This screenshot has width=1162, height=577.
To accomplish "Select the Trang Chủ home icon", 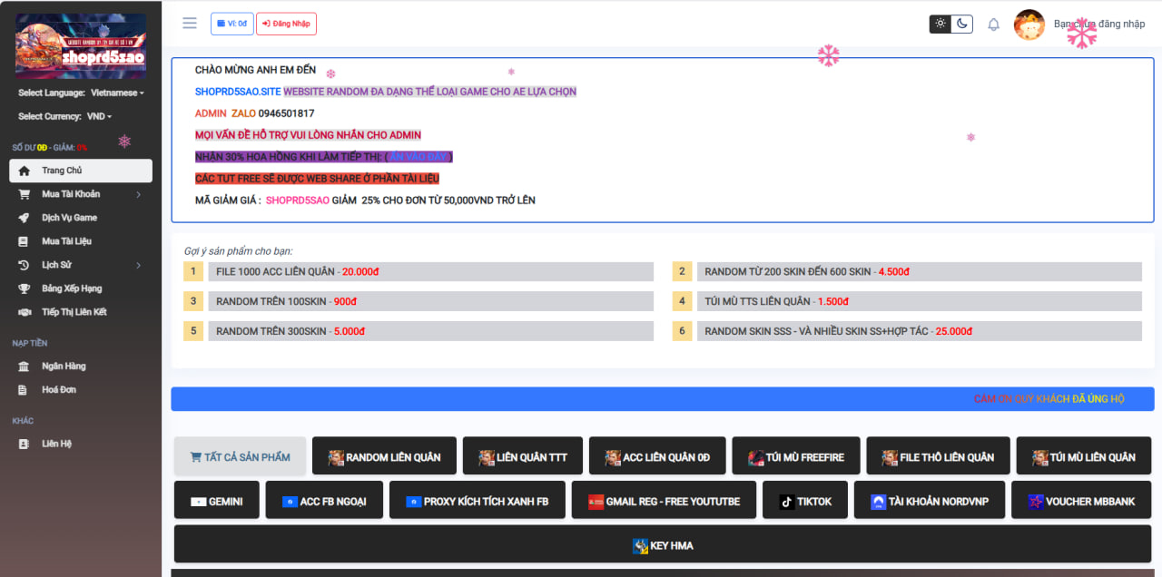I will (x=25, y=171).
